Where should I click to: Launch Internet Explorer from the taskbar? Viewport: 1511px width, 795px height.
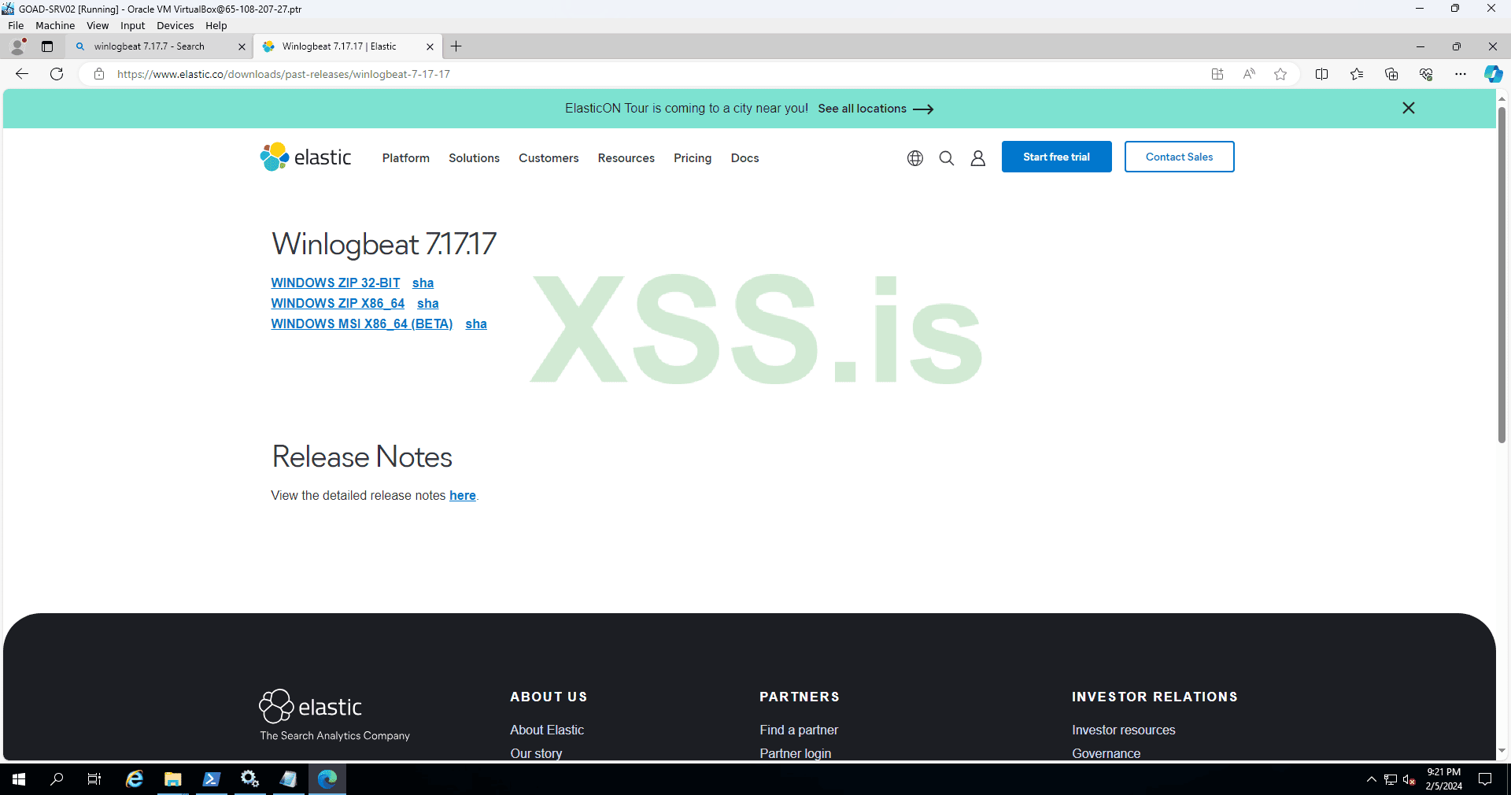[x=135, y=779]
